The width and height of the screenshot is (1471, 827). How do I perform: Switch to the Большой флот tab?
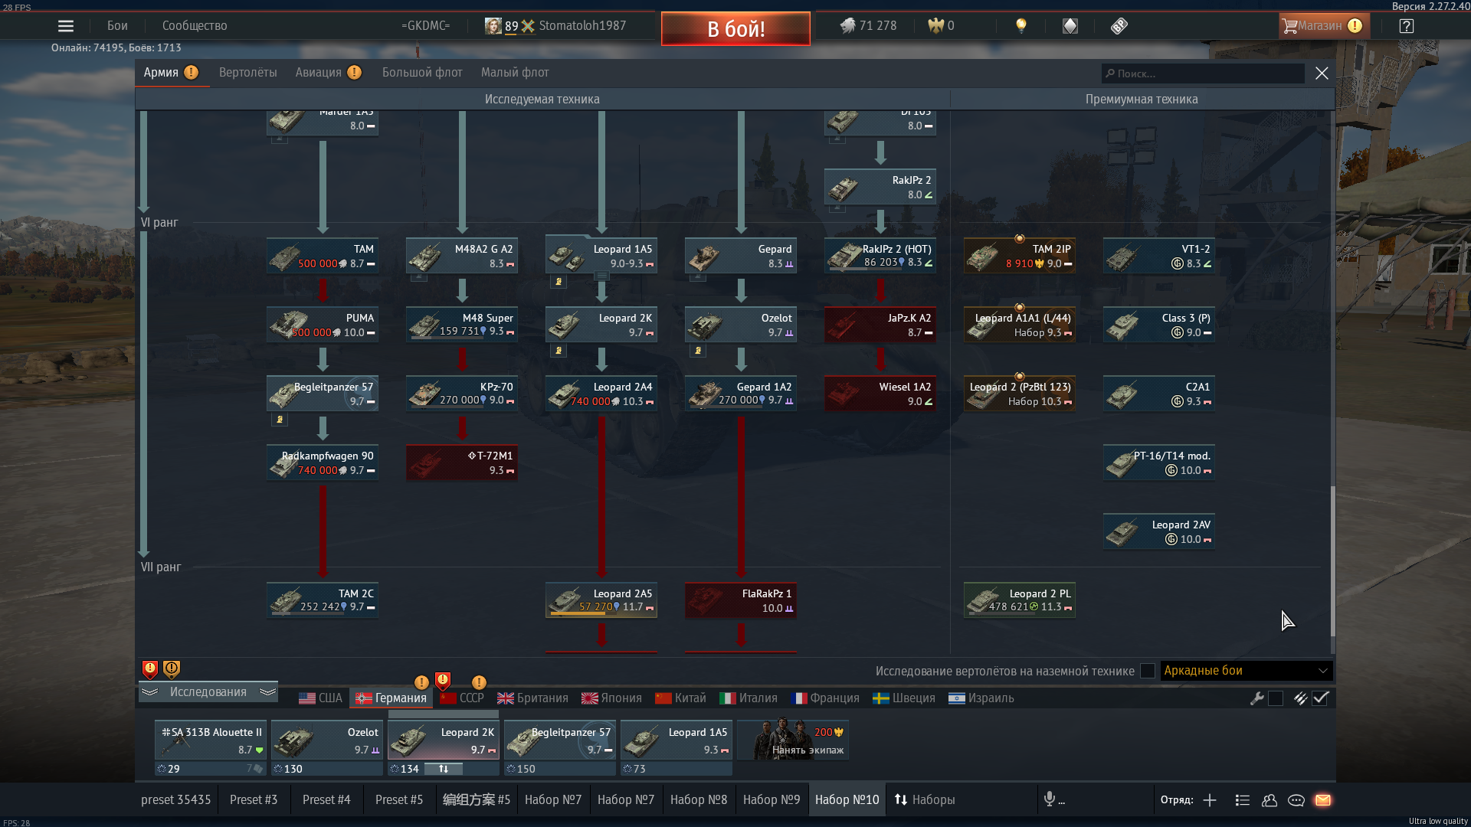pyautogui.click(x=422, y=73)
